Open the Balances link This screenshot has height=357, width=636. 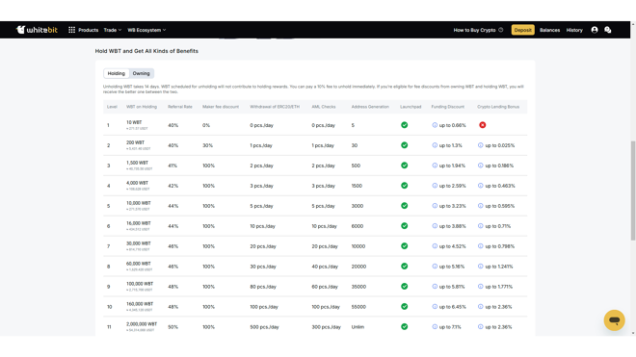549,30
